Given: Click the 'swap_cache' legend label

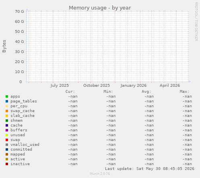Looking at the screenshot, I should click(23, 111).
